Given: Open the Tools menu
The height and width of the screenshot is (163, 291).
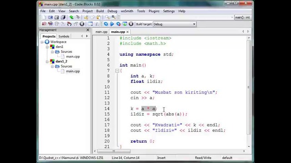Looking at the screenshot, I should click(141, 11).
